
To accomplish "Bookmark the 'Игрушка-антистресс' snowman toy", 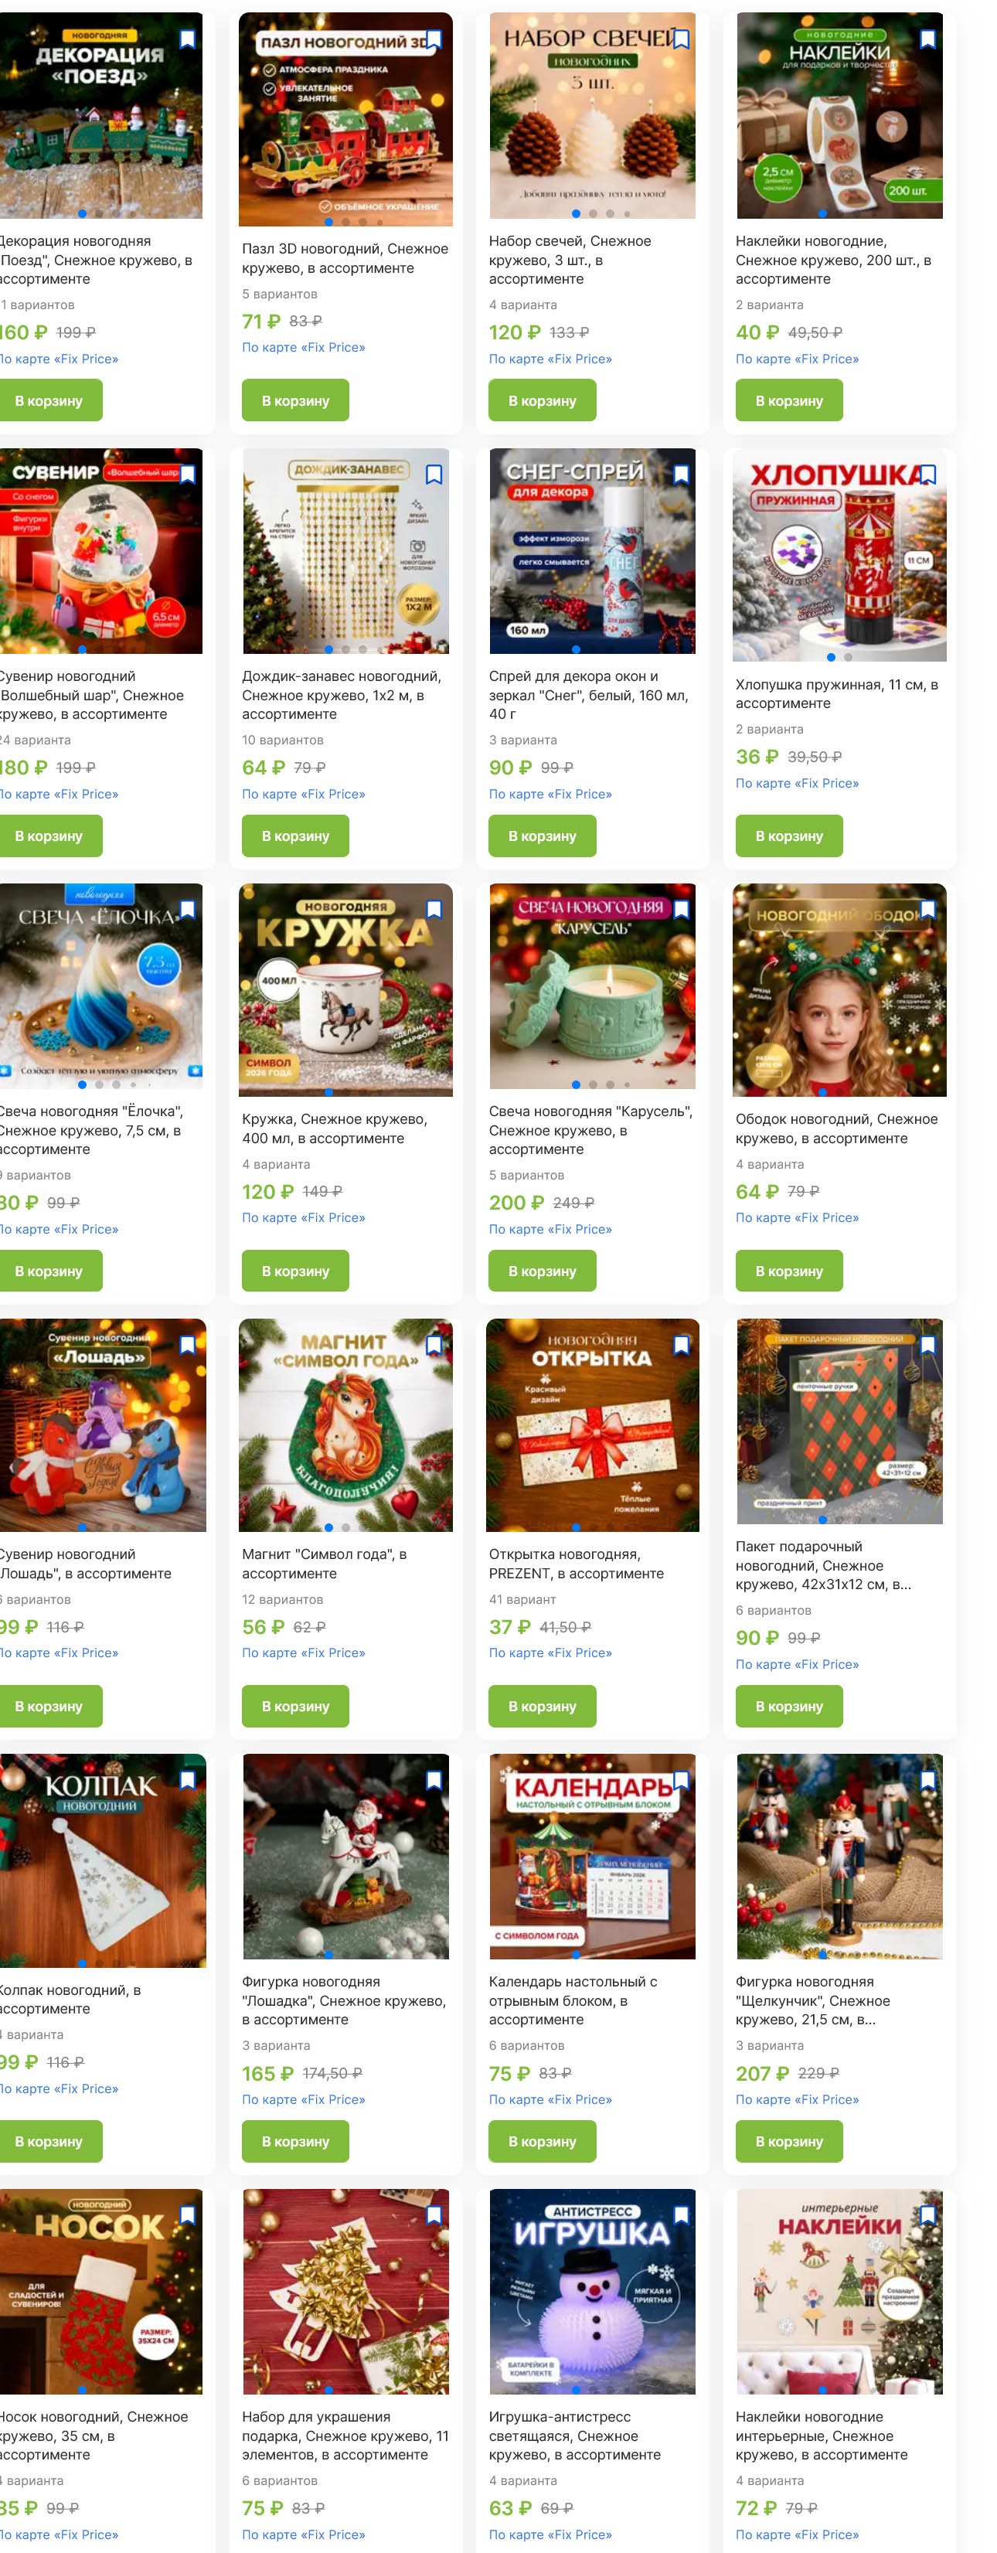I will coord(681,2215).
